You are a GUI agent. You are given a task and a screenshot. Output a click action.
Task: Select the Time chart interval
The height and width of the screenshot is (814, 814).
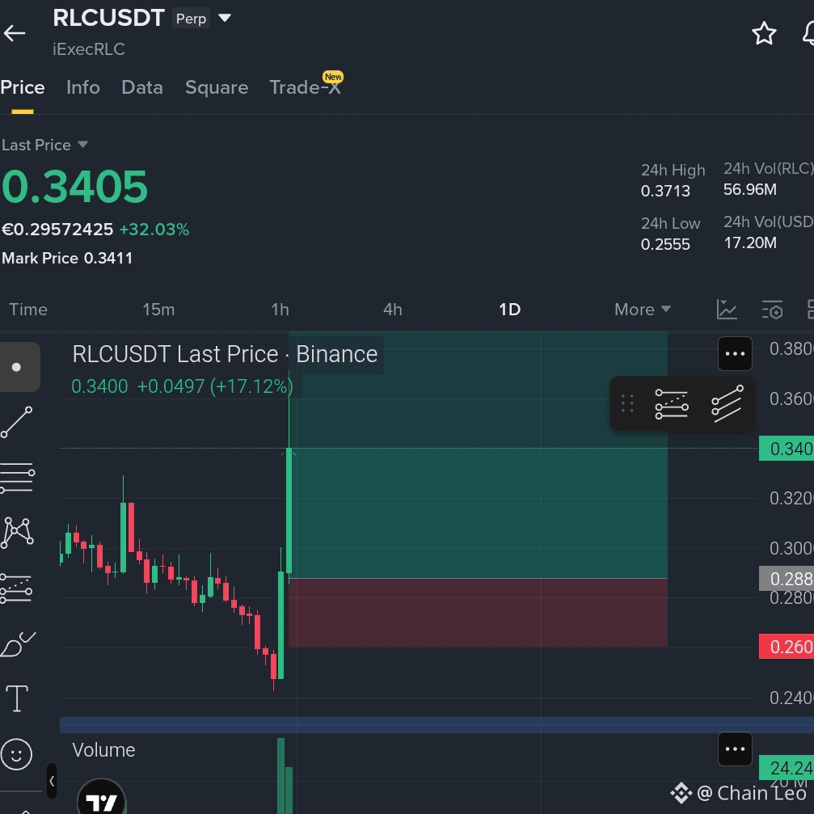[28, 310]
